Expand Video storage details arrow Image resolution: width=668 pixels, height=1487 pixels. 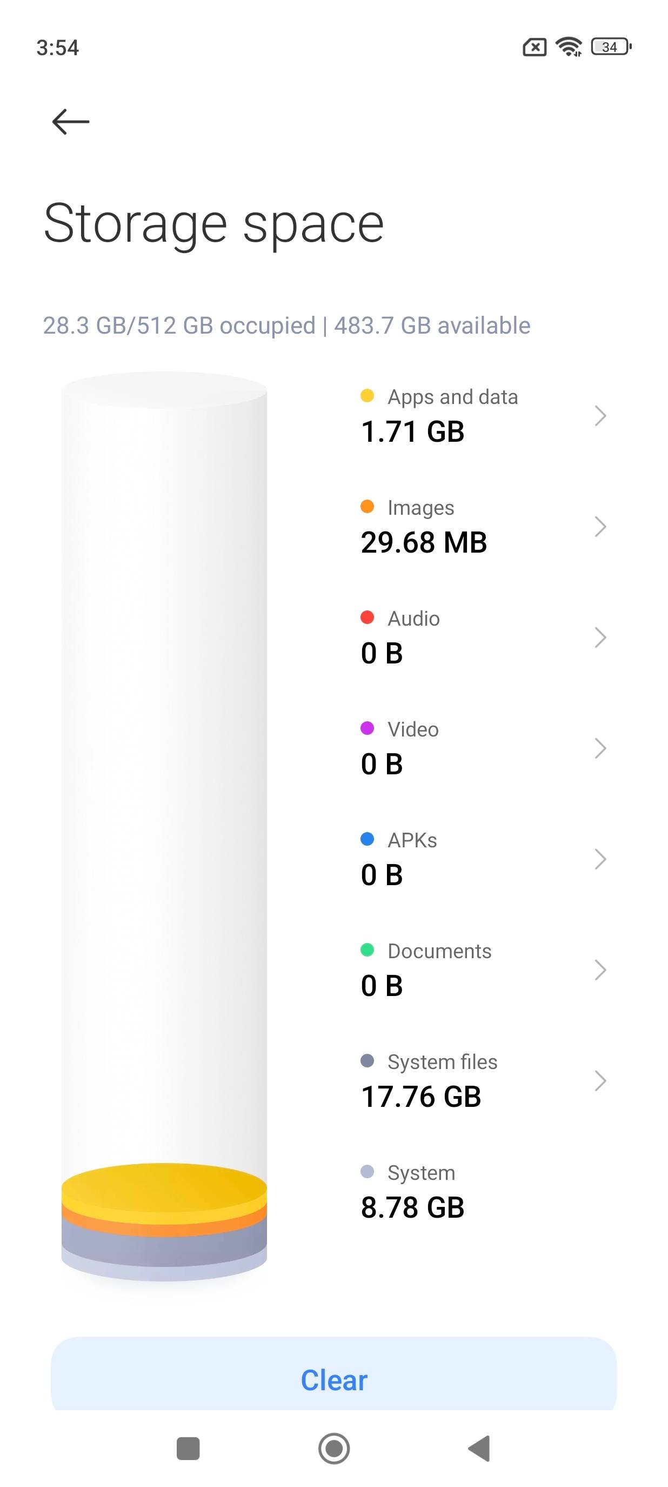tap(600, 748)
